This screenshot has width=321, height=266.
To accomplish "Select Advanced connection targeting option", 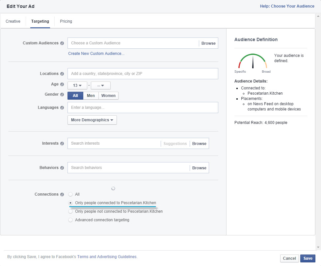I will point(70,220).
